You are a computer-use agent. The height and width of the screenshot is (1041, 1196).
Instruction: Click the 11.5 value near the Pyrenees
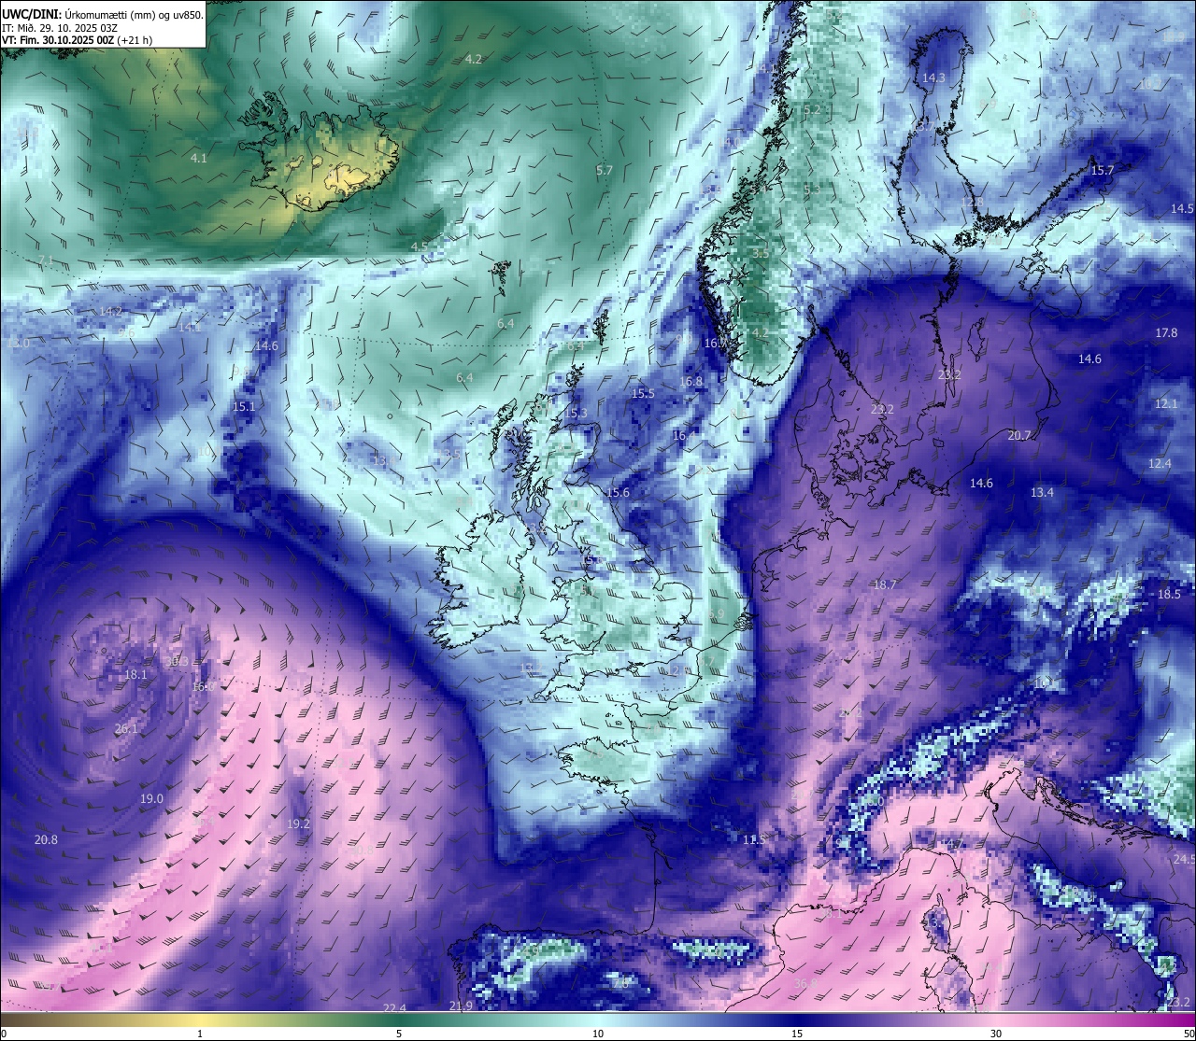[754, 839]
